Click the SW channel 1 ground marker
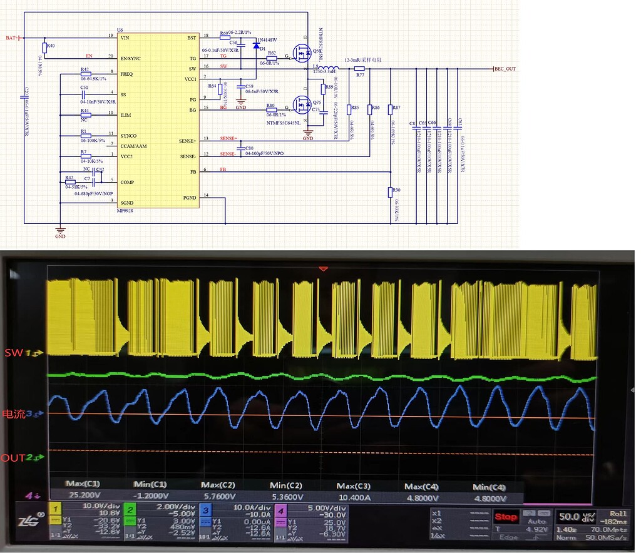Screen dimensions: 641x553 point(34,353)
